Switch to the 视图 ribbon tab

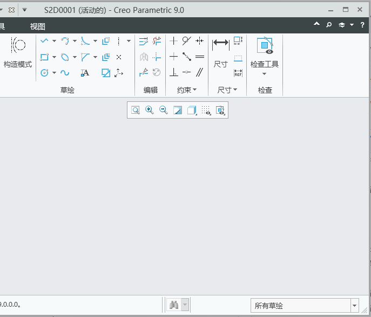pos(37,26)
